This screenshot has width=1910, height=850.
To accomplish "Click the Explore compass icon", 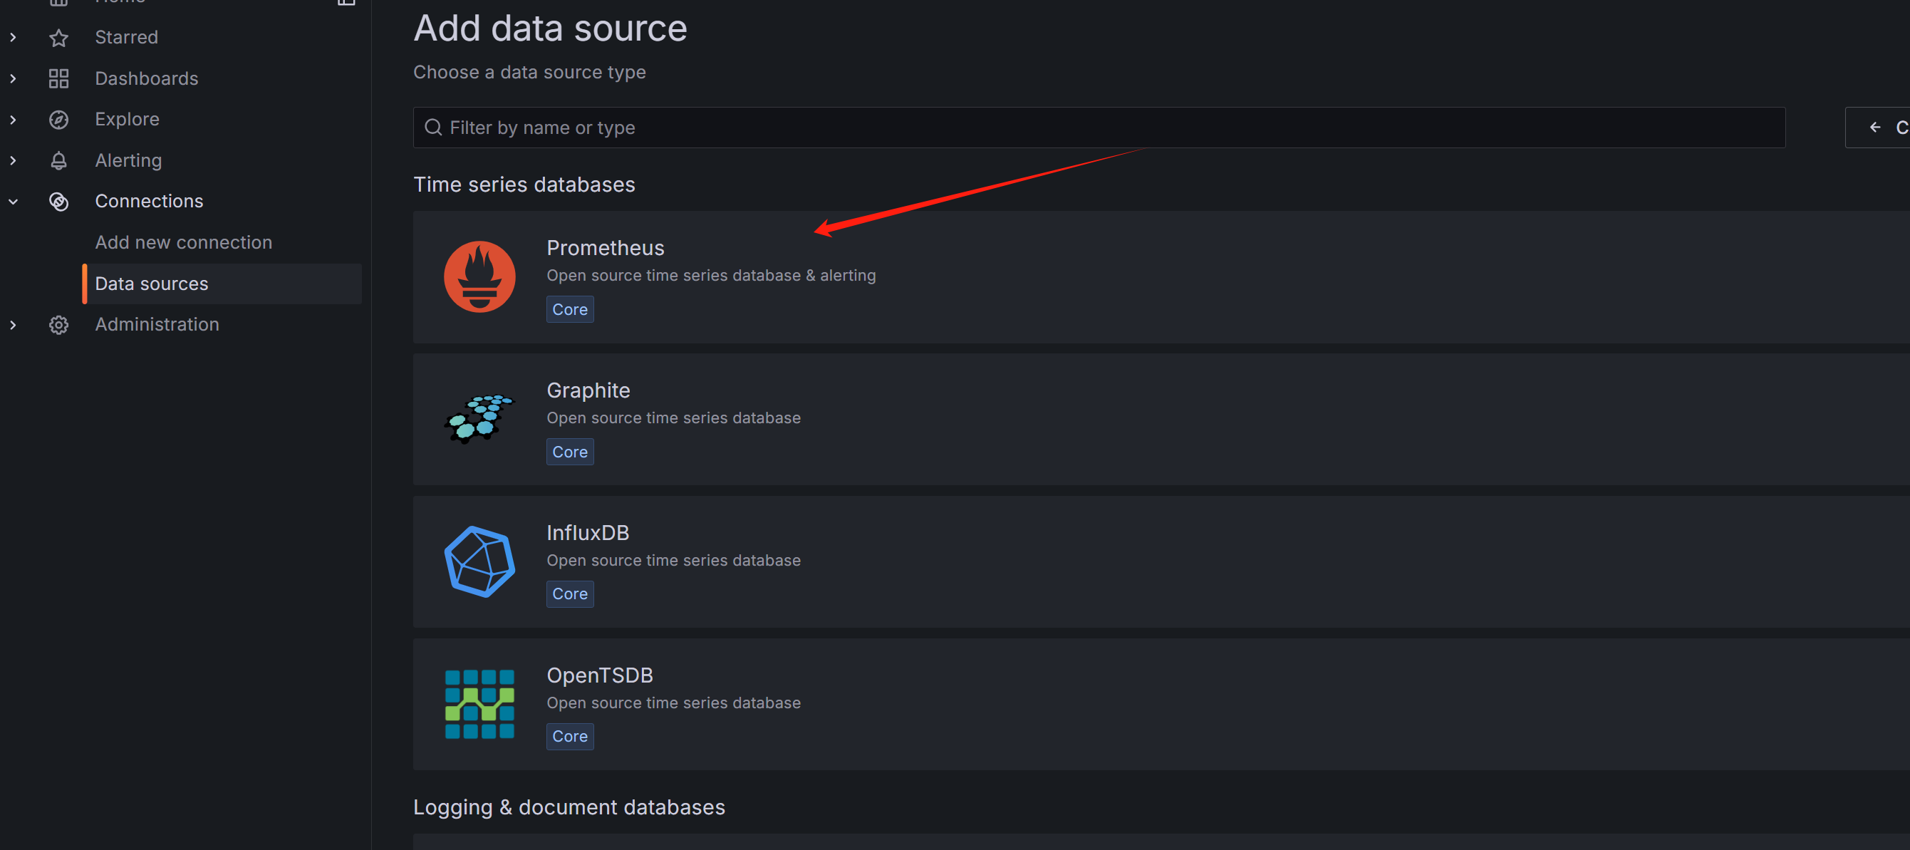I will coord(58,120).
